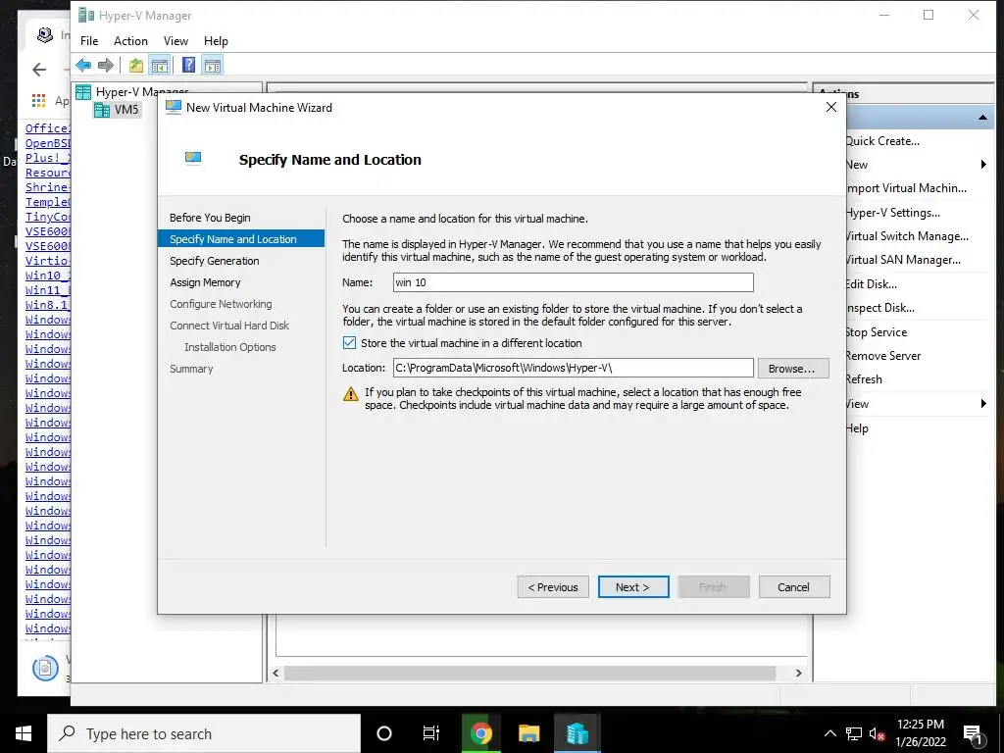Go to Assign Memory step
1004x753 pixels.
(205, 282)
